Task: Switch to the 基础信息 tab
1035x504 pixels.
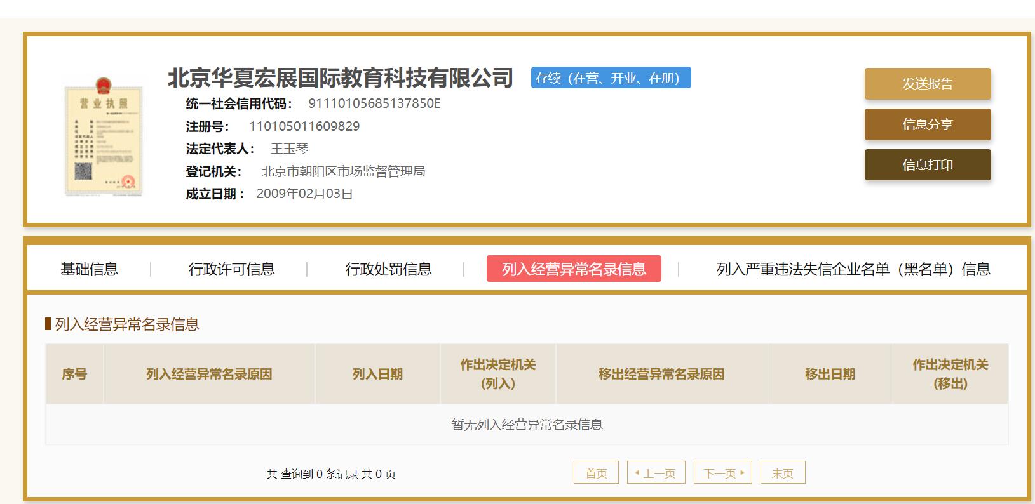Action: tap(89, 269)
